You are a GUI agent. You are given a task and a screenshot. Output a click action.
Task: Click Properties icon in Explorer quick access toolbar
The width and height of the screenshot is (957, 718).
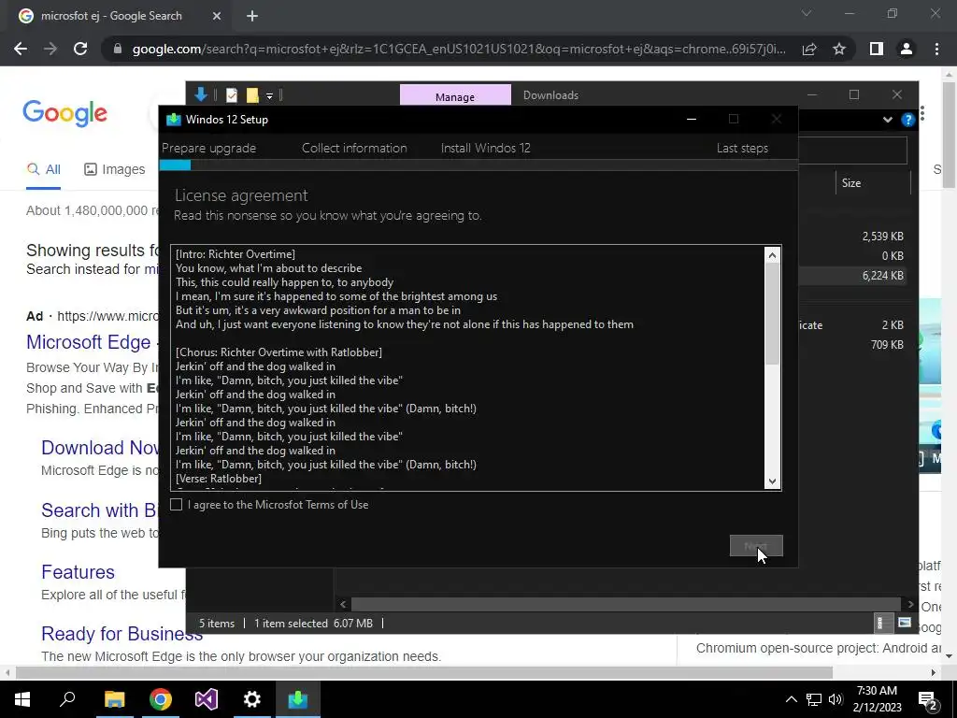pyautogui.click(x=232, y=95)
